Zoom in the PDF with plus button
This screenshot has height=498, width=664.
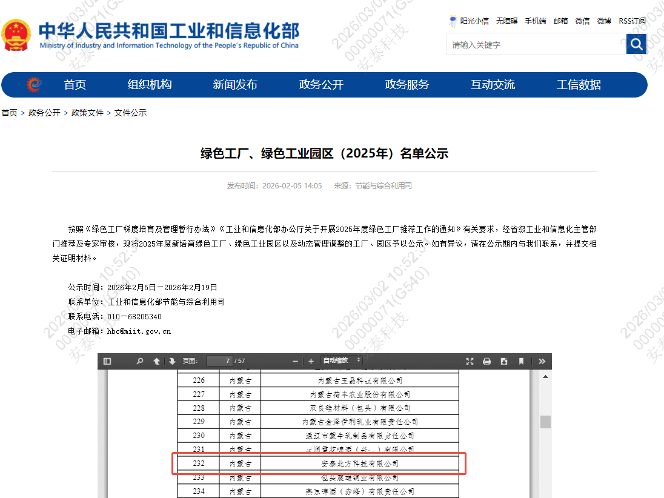[311, 361]
